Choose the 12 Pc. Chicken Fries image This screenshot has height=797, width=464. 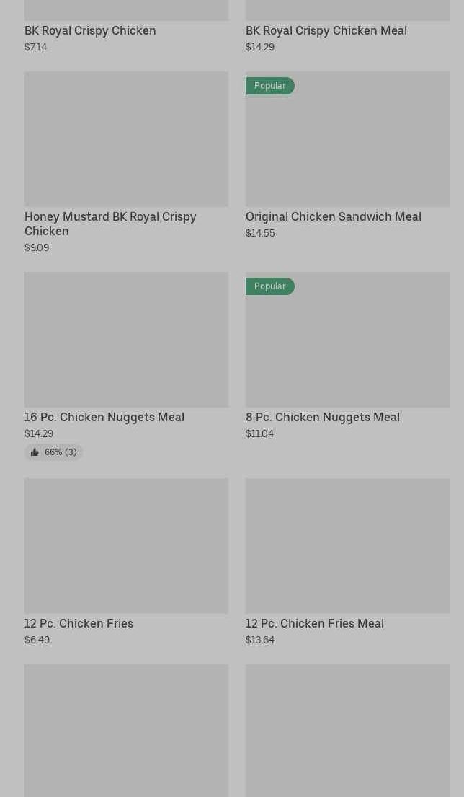coord(126,546)
